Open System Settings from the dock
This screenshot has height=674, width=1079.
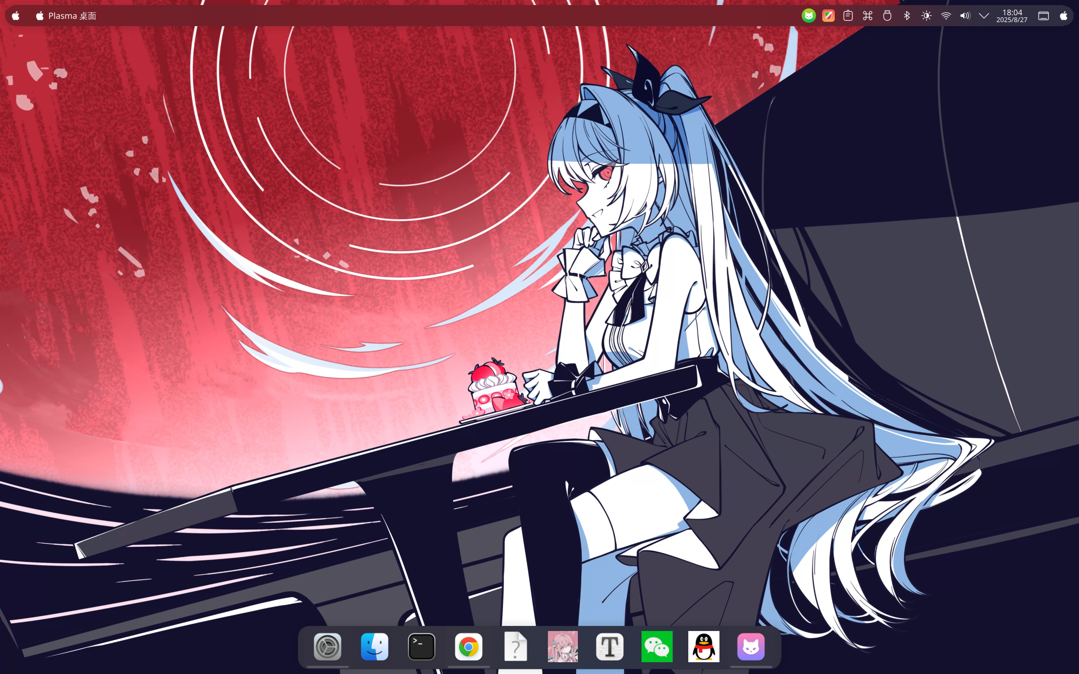point(327,646)
